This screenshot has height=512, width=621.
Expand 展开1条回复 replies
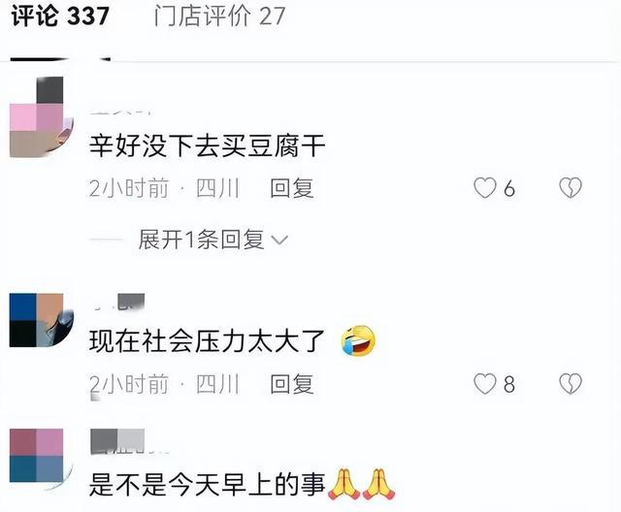tap(201, 240)
